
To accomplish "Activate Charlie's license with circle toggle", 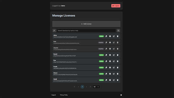I will point(110,49).
